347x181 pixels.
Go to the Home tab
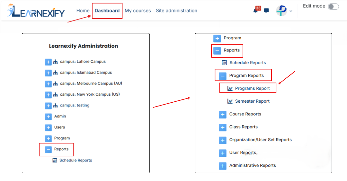83,11
